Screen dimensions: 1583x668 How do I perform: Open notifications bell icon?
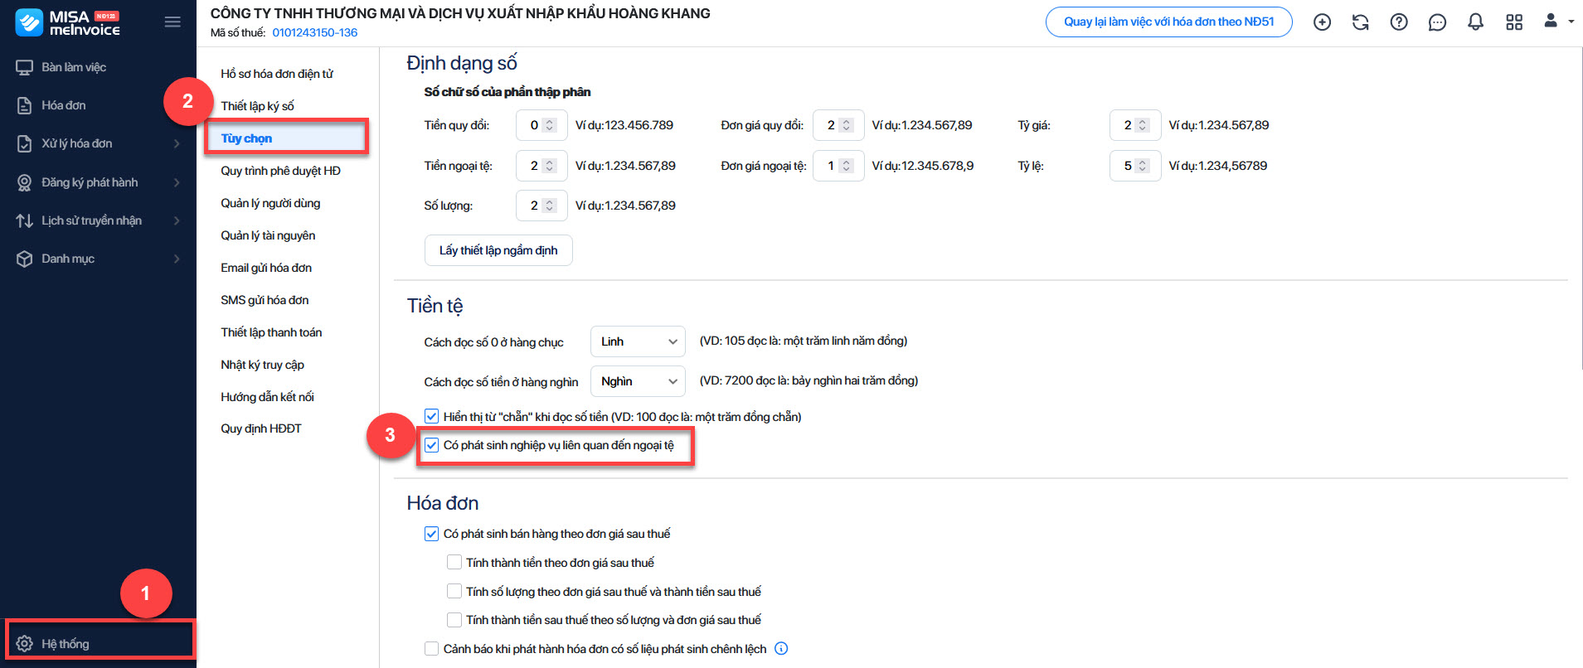(x=1475, y=22)
